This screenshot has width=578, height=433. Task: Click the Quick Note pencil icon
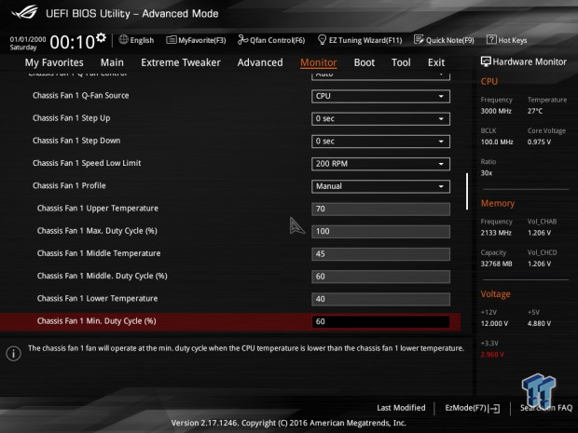pos(419,39)
